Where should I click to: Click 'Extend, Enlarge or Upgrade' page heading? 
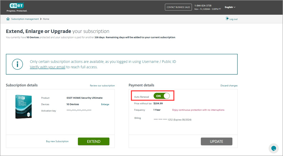[x=38, y=31]
